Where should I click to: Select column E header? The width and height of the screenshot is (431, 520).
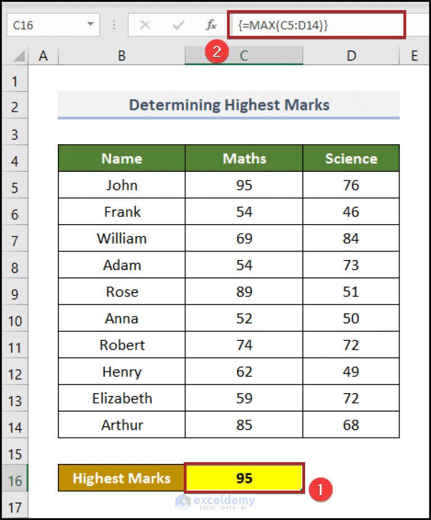414,56
